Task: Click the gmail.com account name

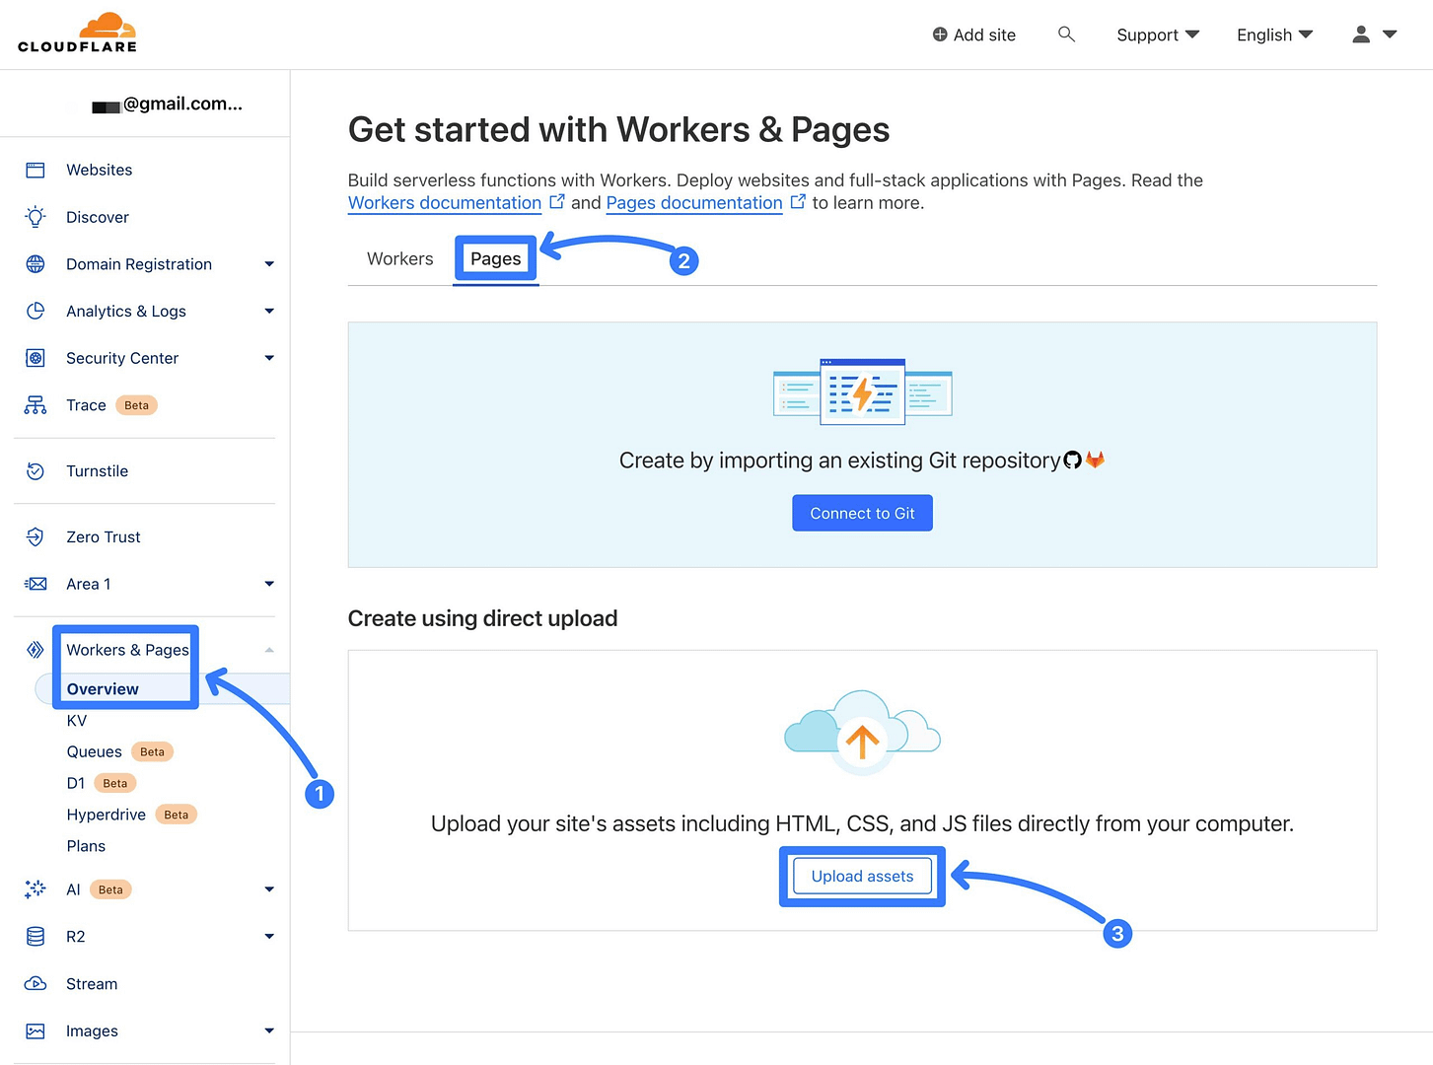Action: click(x=168, y=104)
